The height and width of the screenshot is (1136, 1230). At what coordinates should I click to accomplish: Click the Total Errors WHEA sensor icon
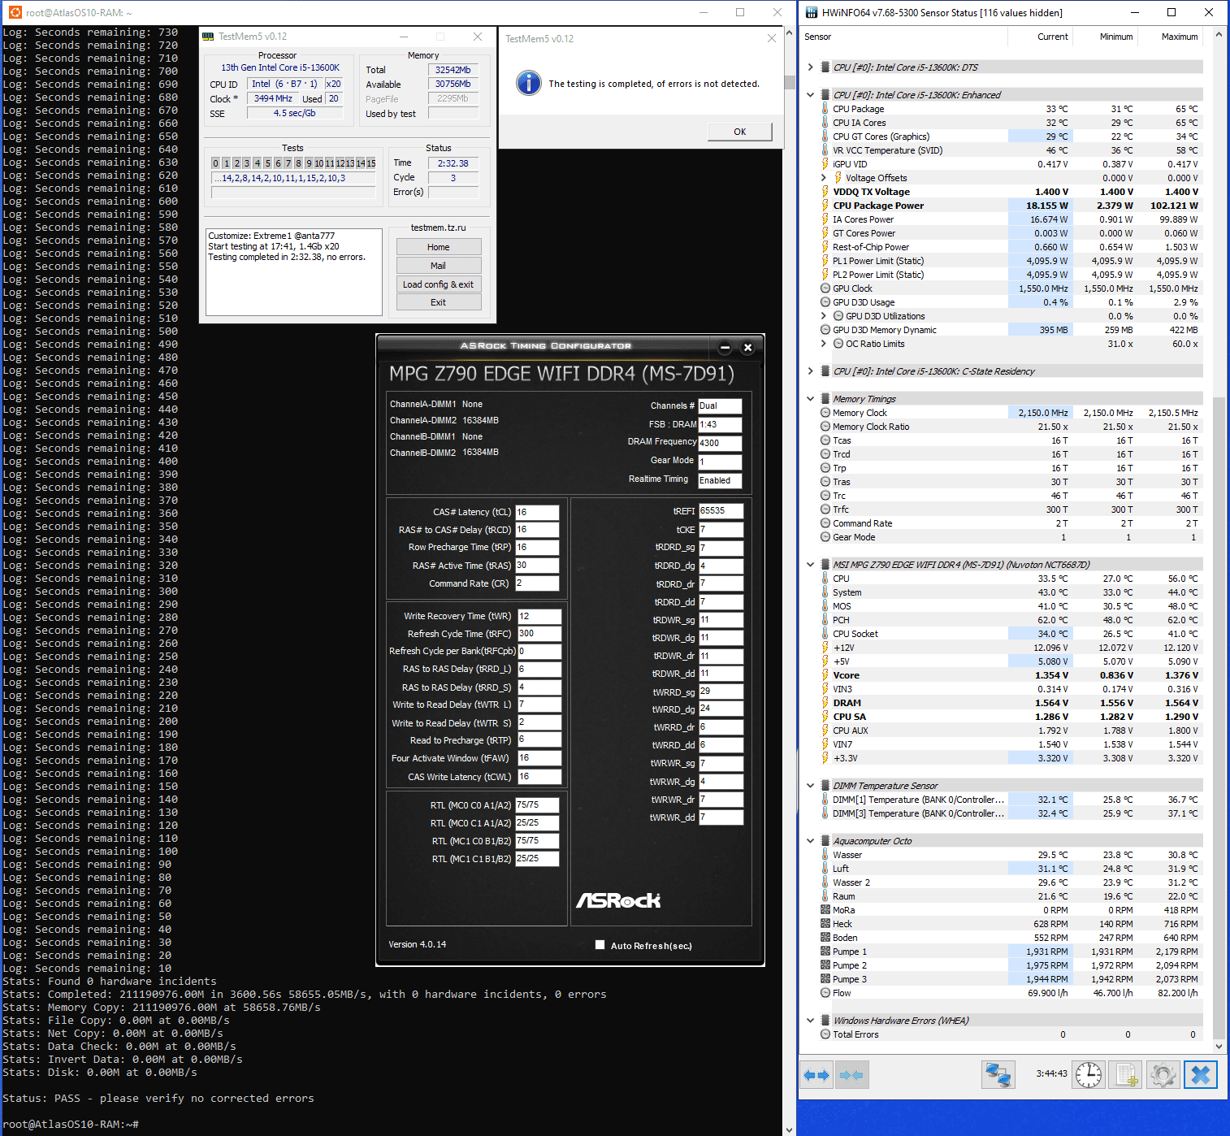pyautogui.click(x=825, y=1034)
